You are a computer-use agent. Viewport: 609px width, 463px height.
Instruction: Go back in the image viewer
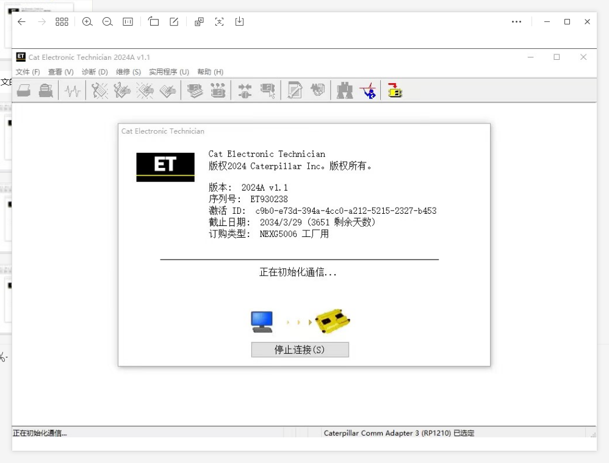pyautogui.click(x=22, y=22)
